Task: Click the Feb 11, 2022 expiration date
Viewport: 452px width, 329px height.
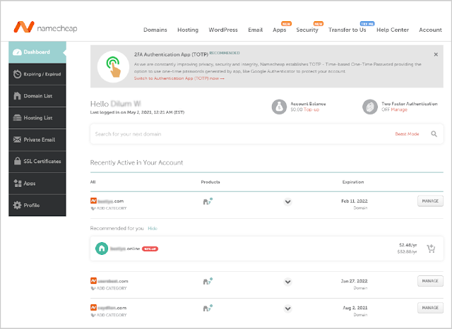Action: coord(355,201)
